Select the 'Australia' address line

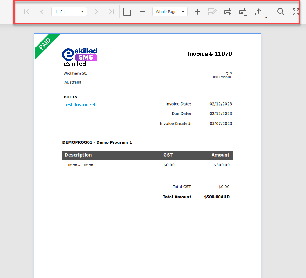tap(73, 82)
